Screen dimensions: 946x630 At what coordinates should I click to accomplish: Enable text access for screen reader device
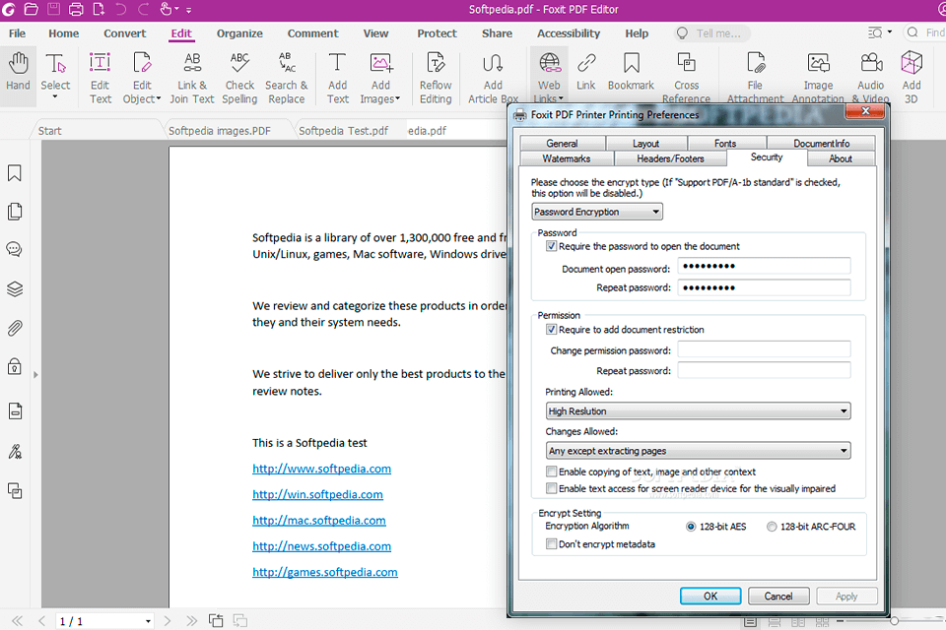point(552,487)
